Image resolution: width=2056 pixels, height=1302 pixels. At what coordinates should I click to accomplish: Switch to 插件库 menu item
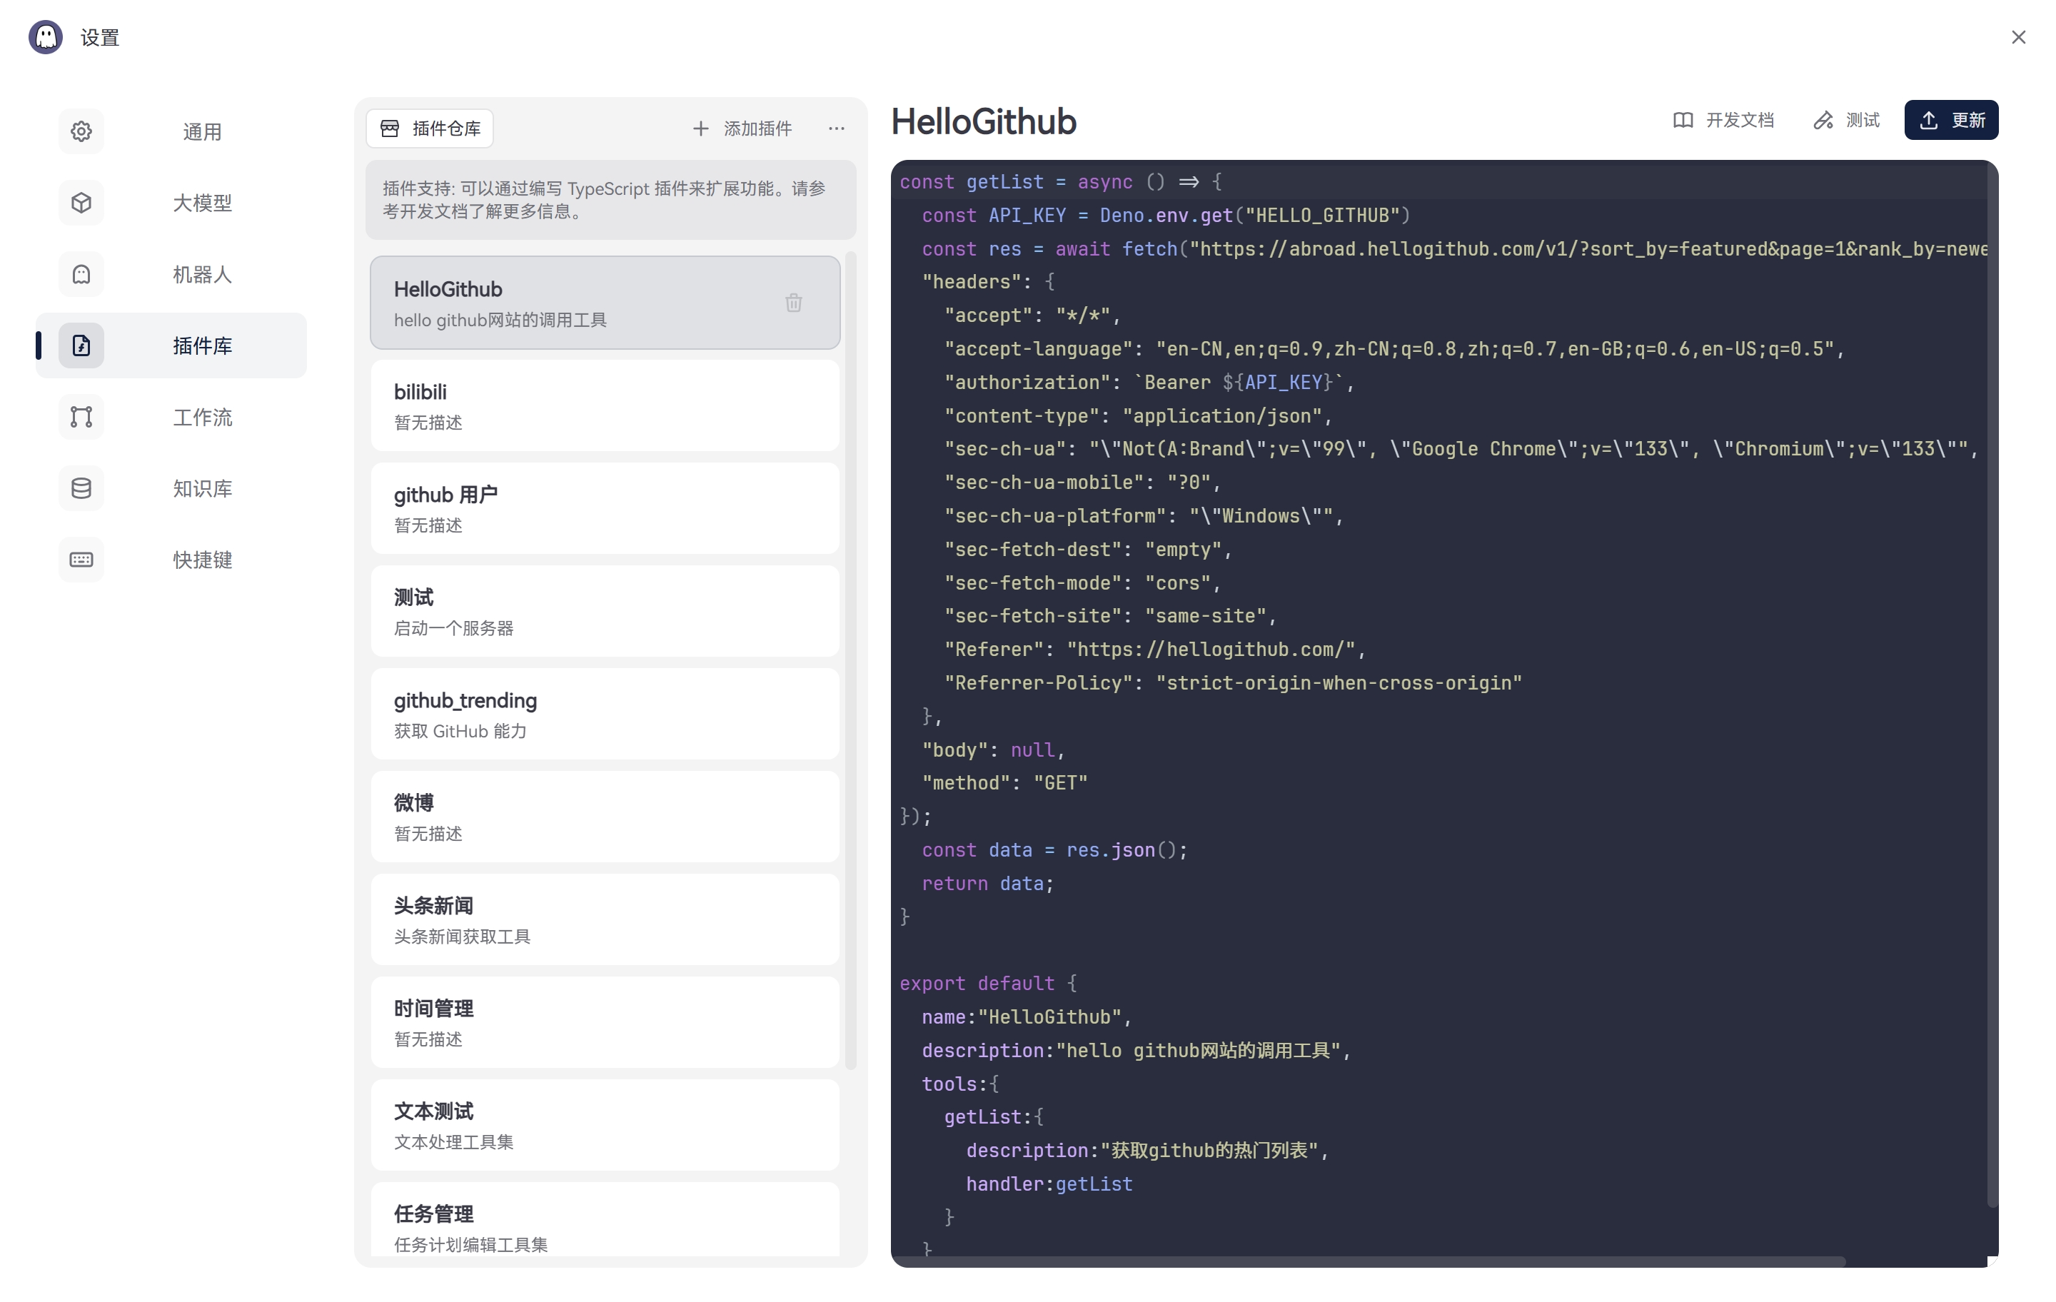201,345
